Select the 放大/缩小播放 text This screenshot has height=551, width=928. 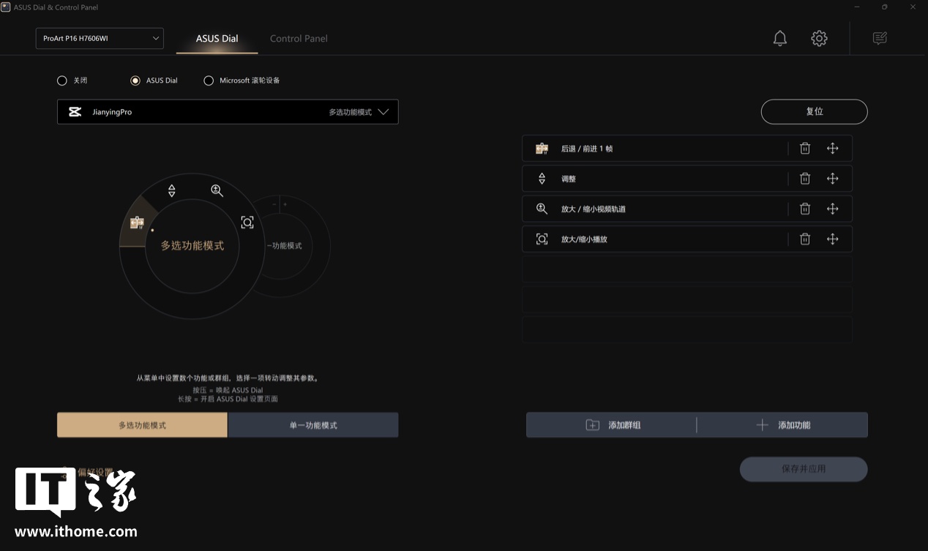coord(584,239)
